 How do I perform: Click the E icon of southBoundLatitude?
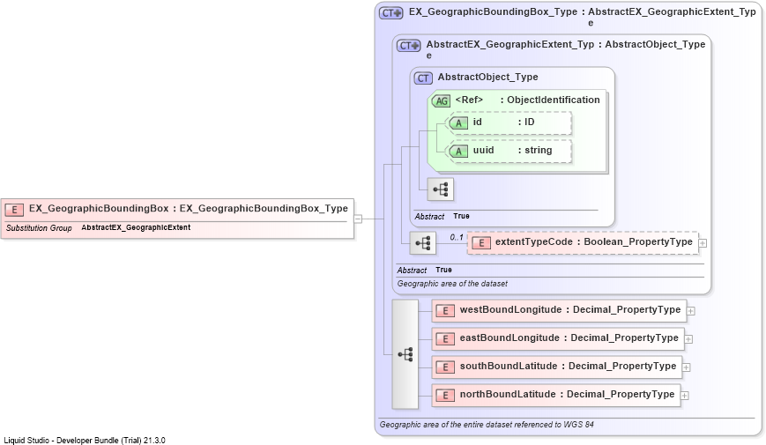(445, 367)
